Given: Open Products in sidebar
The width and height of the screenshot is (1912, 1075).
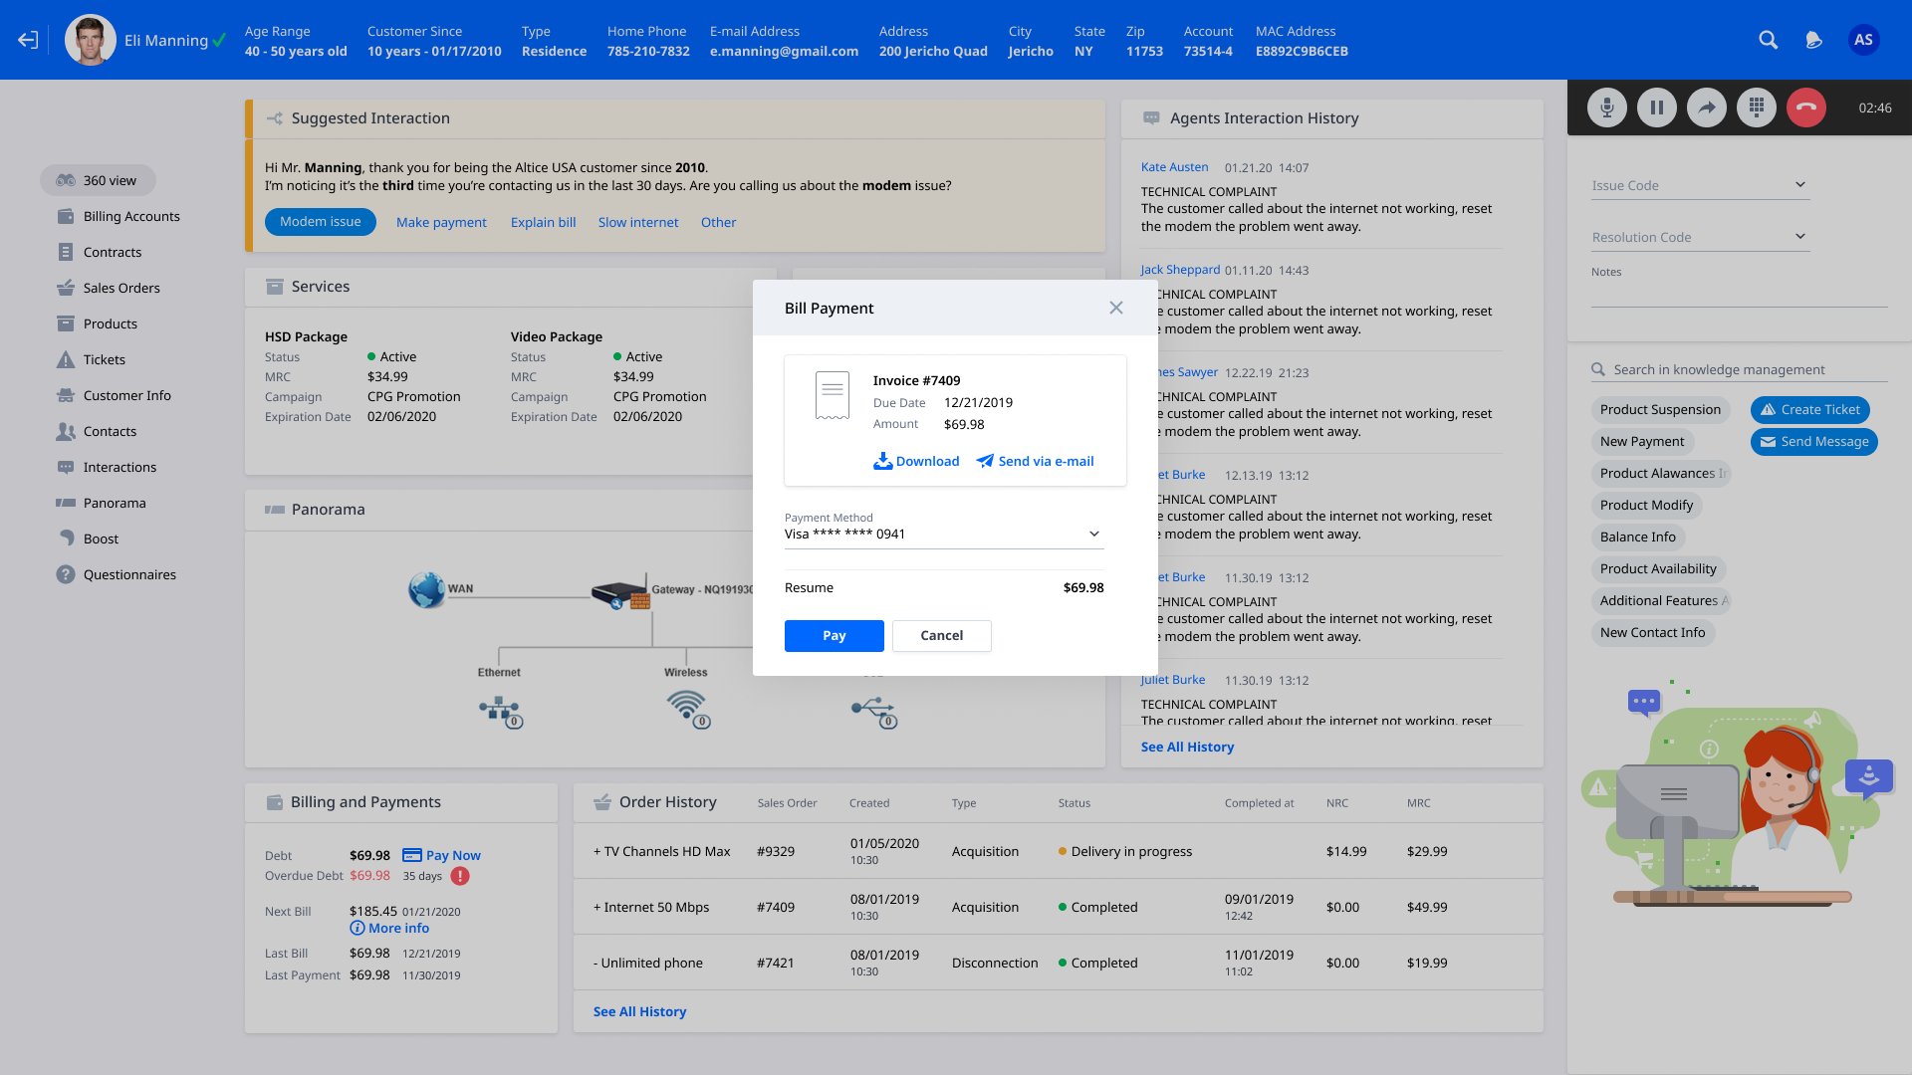Looking at the screenshot, I should pos(98,323).
